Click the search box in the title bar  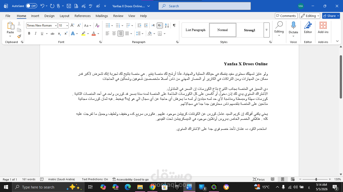pos(204,6)
